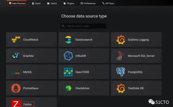Click the user icon beside Users
Screen dimensions: 173x107
click(33, 3)
